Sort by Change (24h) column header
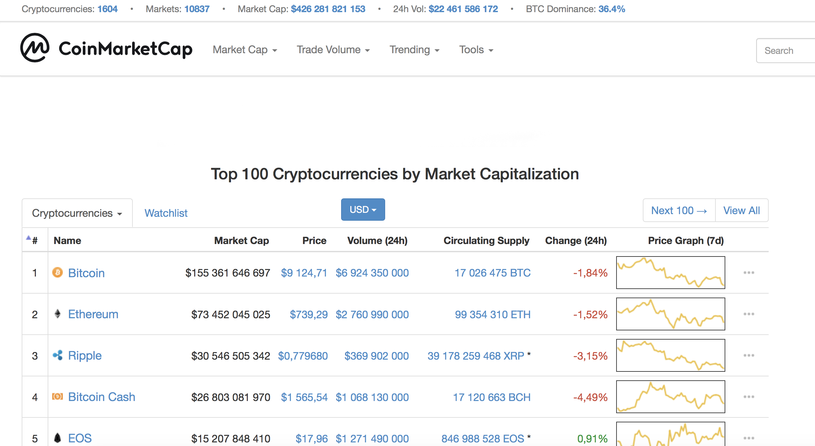Viewport: 815px width, 446px height. click(x=576, y=241)
